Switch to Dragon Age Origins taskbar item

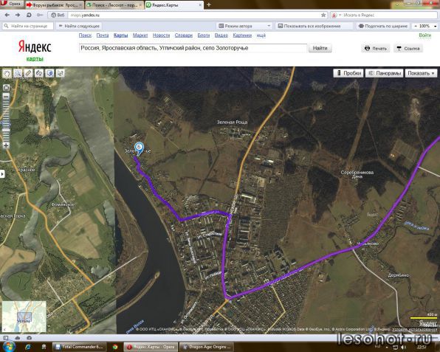207,347
